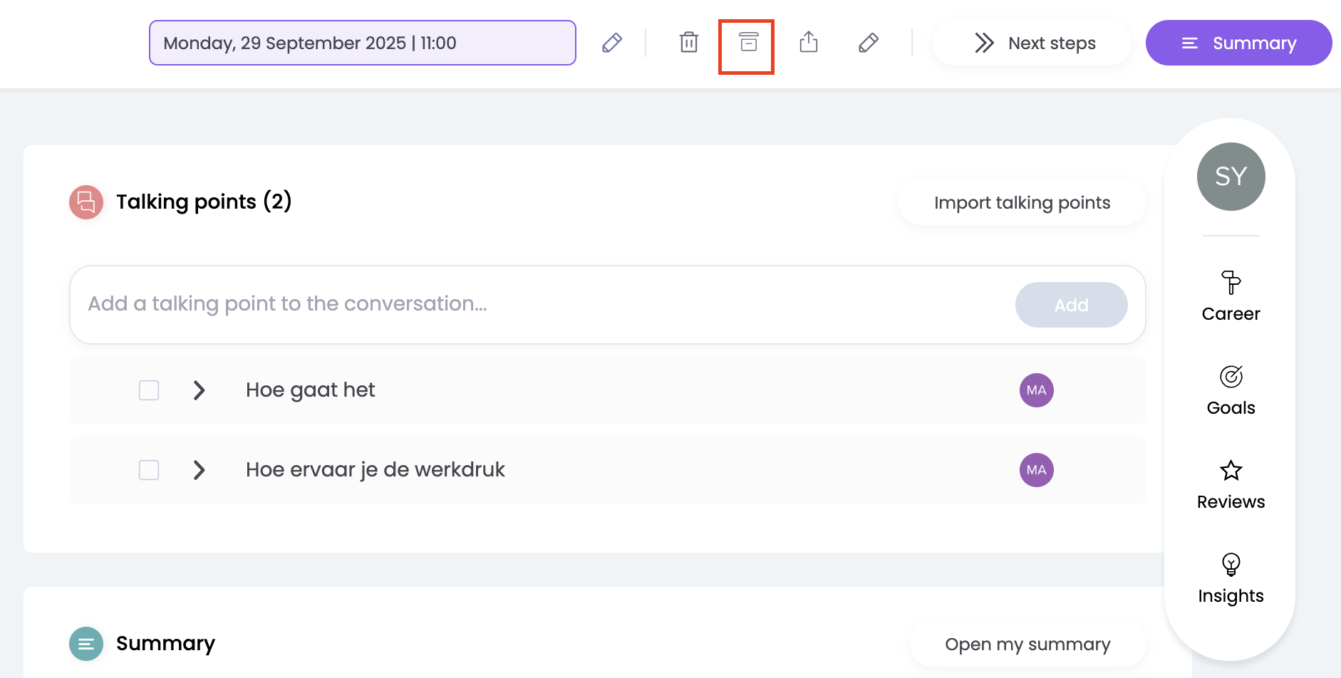The width and height of the screenshot is (1341, 678).
Task: Click the share export icon
Action: 809,43
